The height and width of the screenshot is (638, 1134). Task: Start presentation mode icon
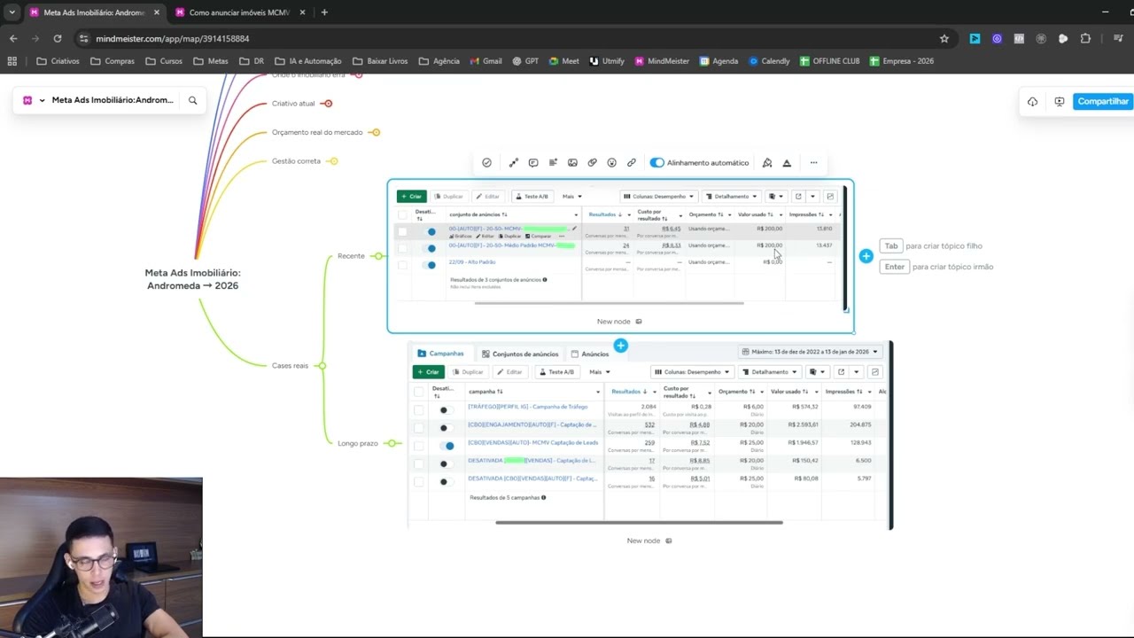1059,102
